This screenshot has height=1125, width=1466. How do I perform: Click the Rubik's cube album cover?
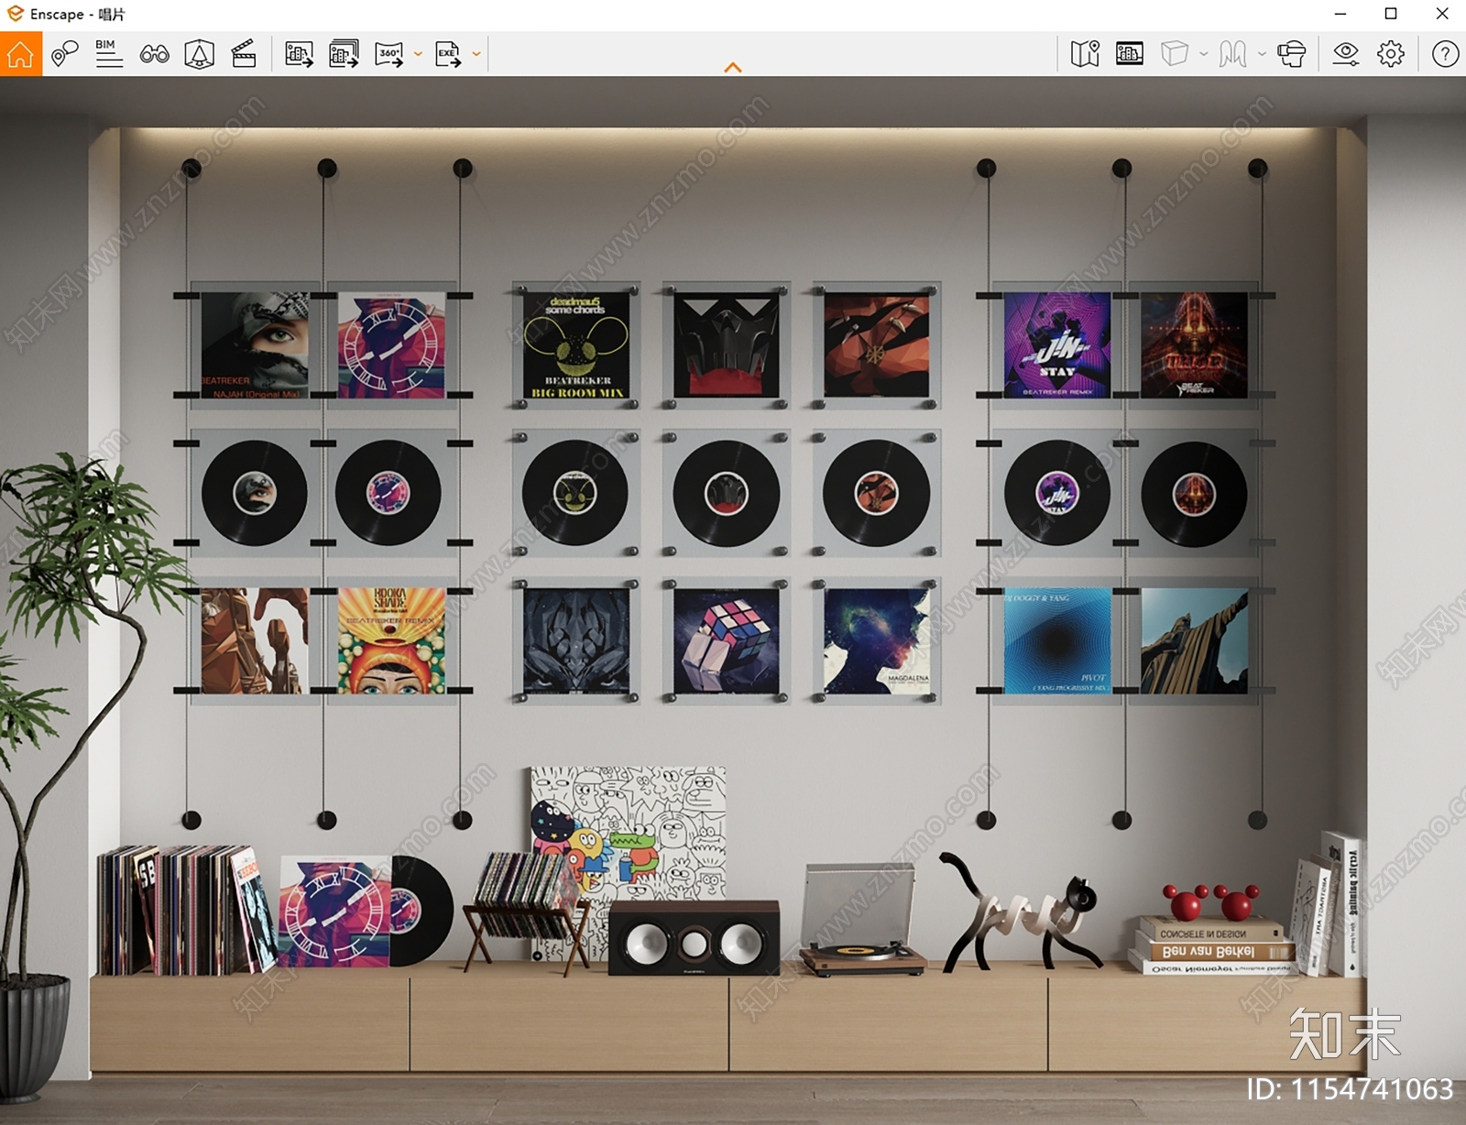point(727,641)
